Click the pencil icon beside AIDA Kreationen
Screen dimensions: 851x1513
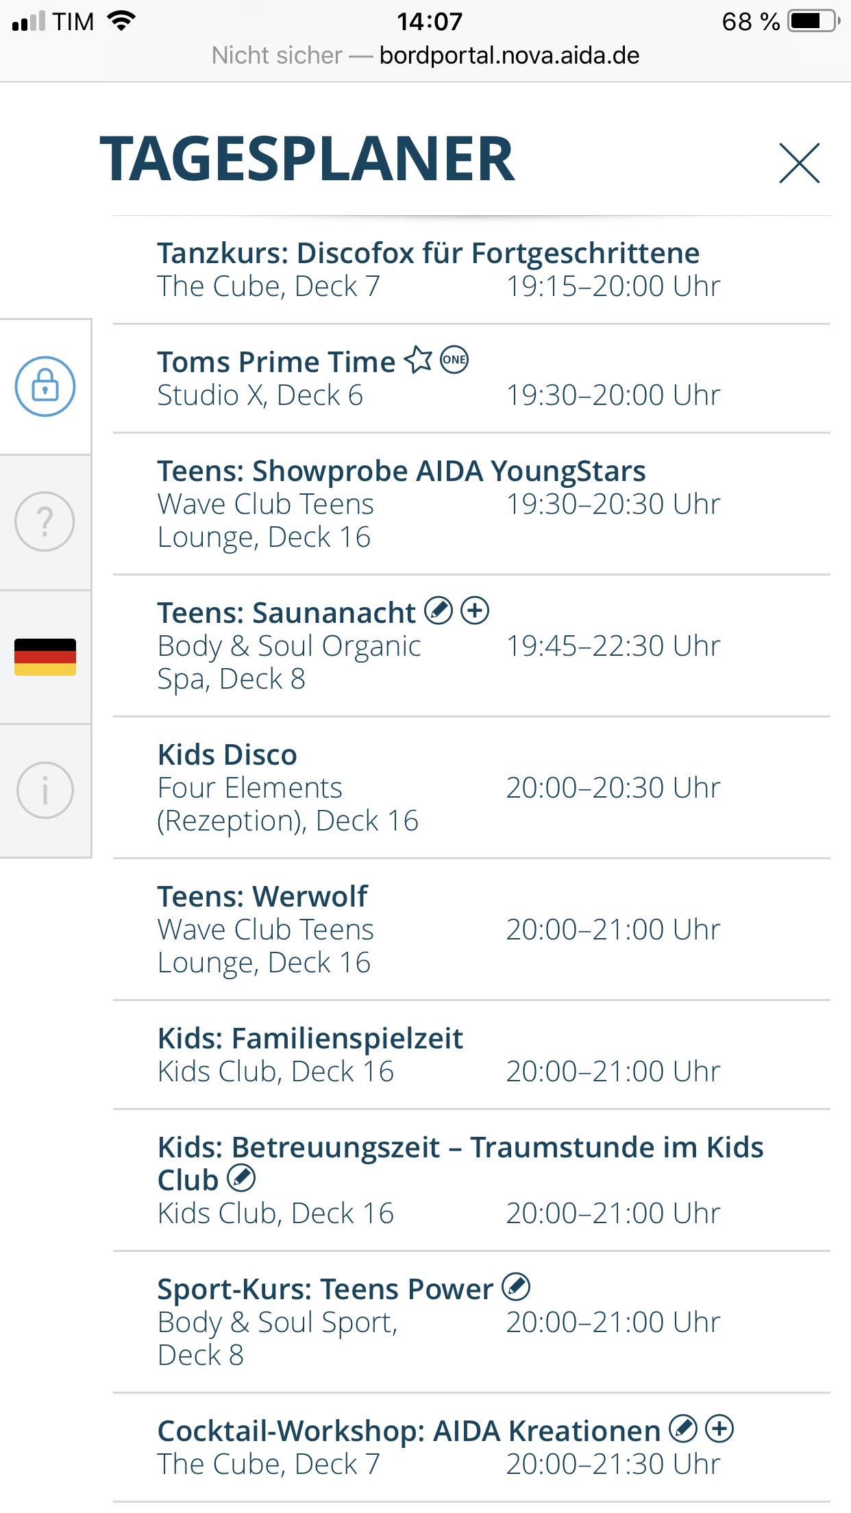pos(683,1429)
